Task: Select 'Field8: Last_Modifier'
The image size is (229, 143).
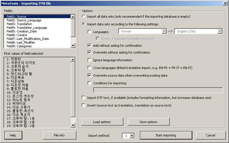Action: 37,42
